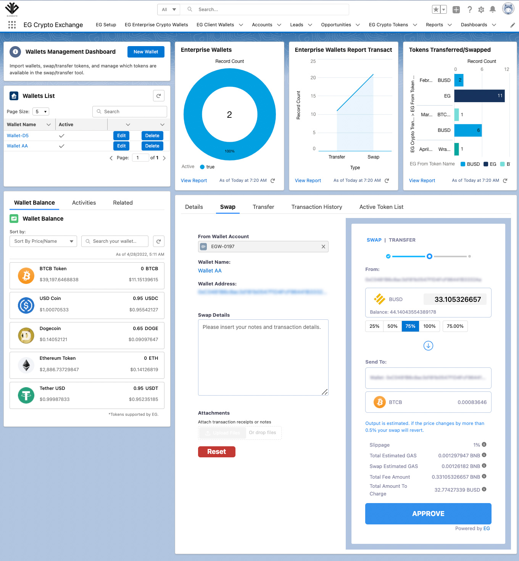
Task: Click the edit page pencil icon
Action: (513, 25)
